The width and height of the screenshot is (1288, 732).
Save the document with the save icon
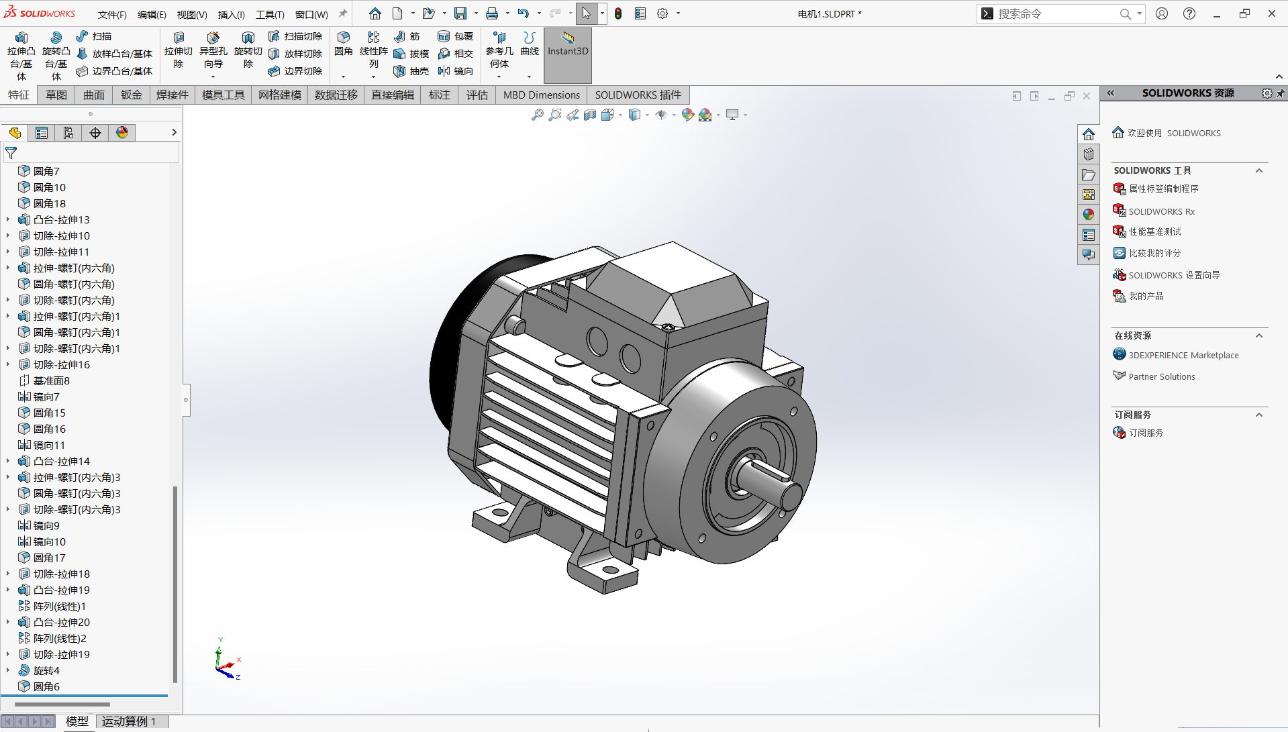point(460,13)
